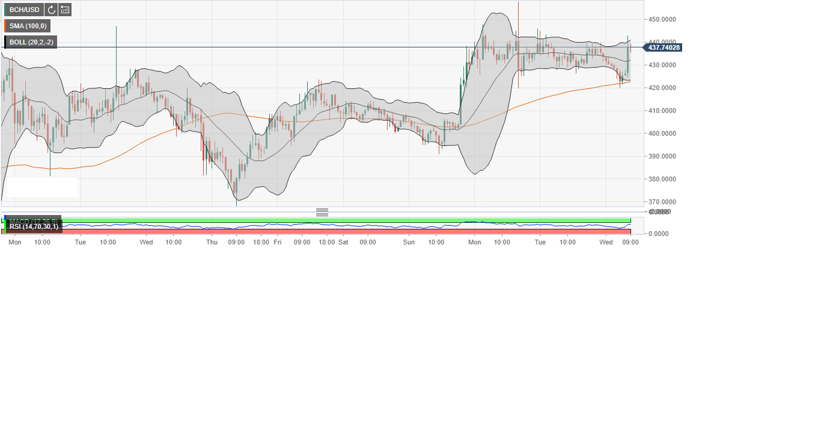Open the BCH/USD symbol label
The height and width of the screenshot is (427, 821).
(25, 10)
